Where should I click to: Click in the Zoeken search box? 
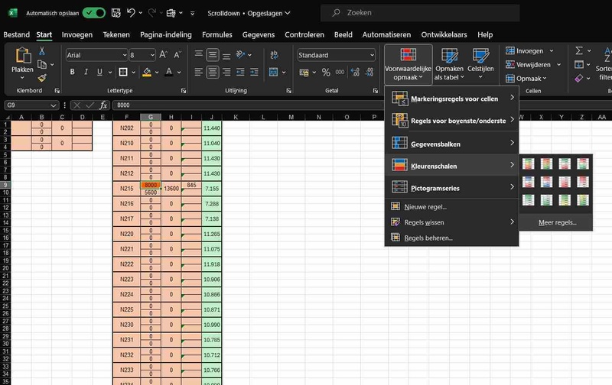(x=420, y=13)
